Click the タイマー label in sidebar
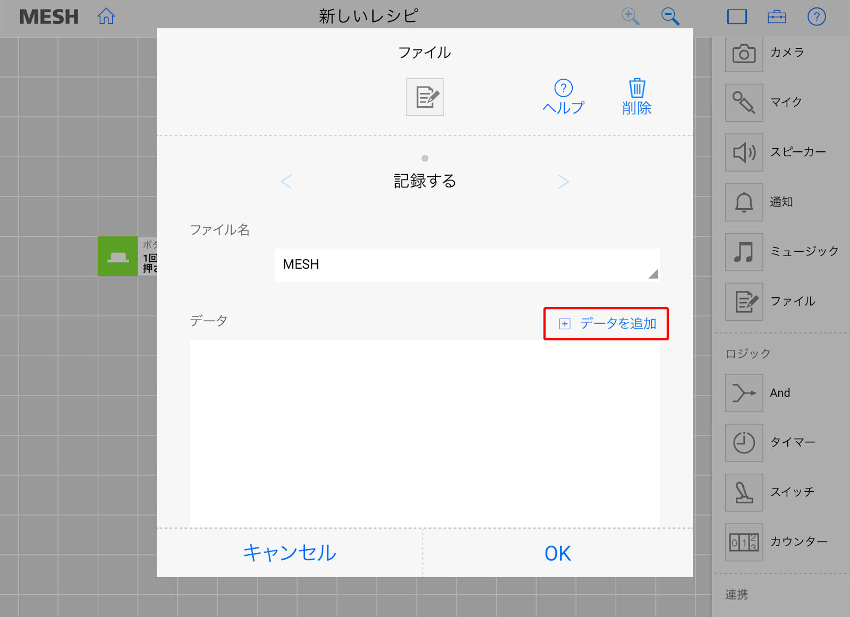Viewport: 850px width, 617px height. [793, 442]
